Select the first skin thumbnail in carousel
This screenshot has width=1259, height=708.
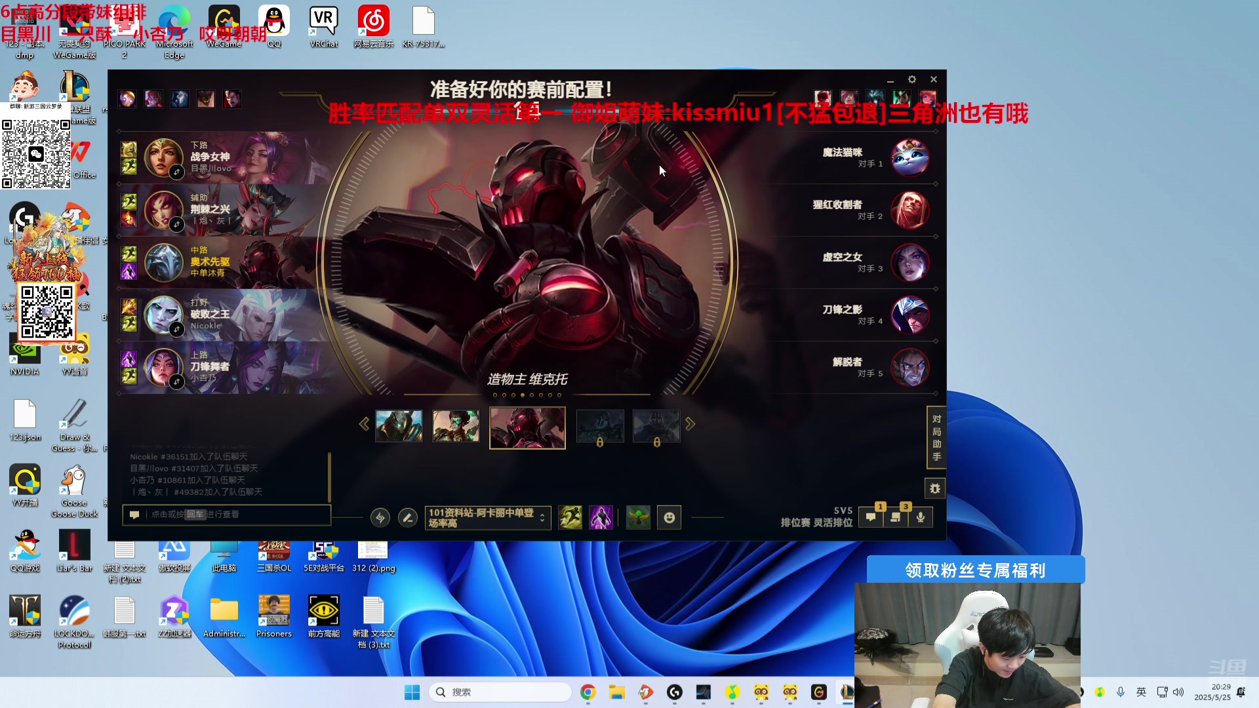click(x=399, y=426)
